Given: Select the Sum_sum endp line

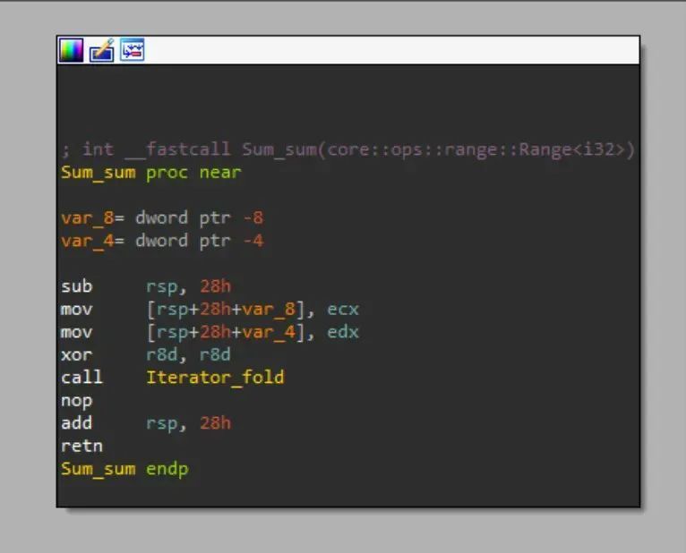Looking at the screenshot, I should tap(124, 469).
